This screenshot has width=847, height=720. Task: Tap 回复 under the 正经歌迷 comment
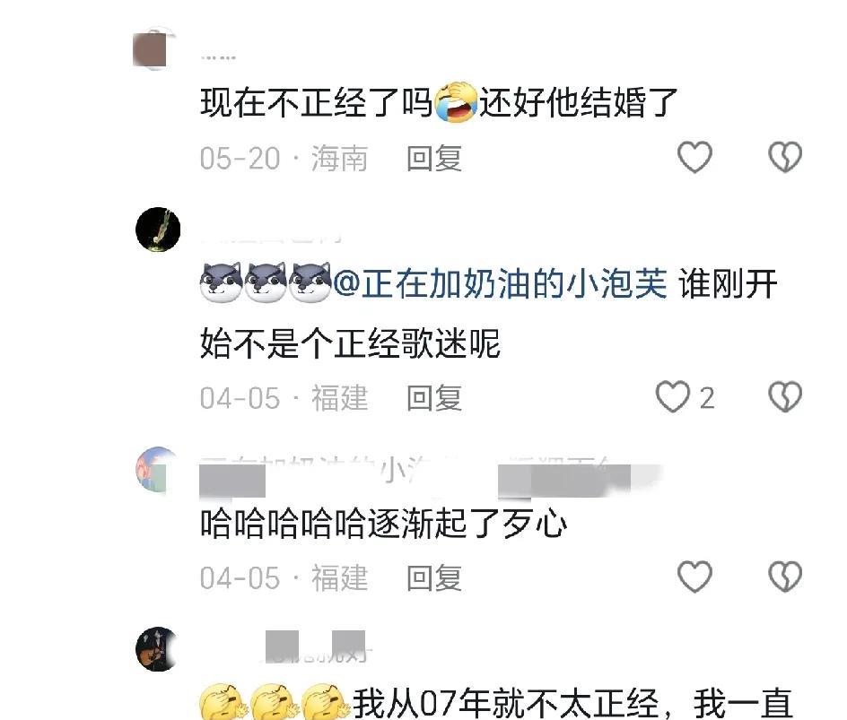tap(434, 398)
